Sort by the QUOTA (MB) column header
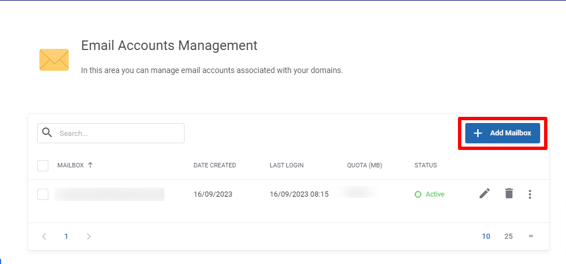The image size is (566, 264). pos(365,166)
